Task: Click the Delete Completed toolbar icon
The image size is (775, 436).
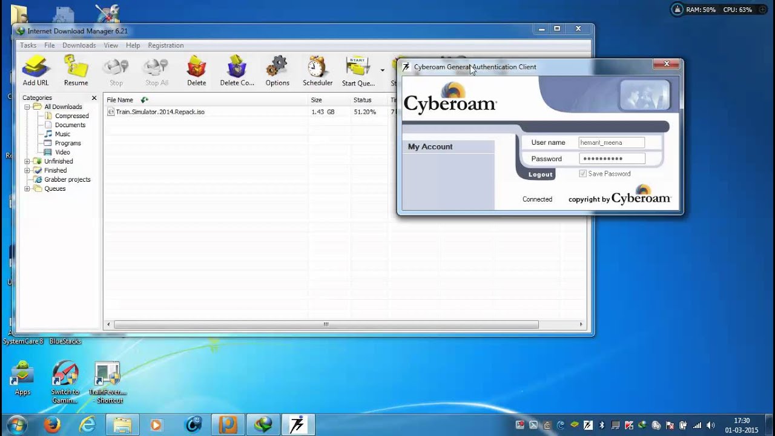Action: tap(237, 71)
